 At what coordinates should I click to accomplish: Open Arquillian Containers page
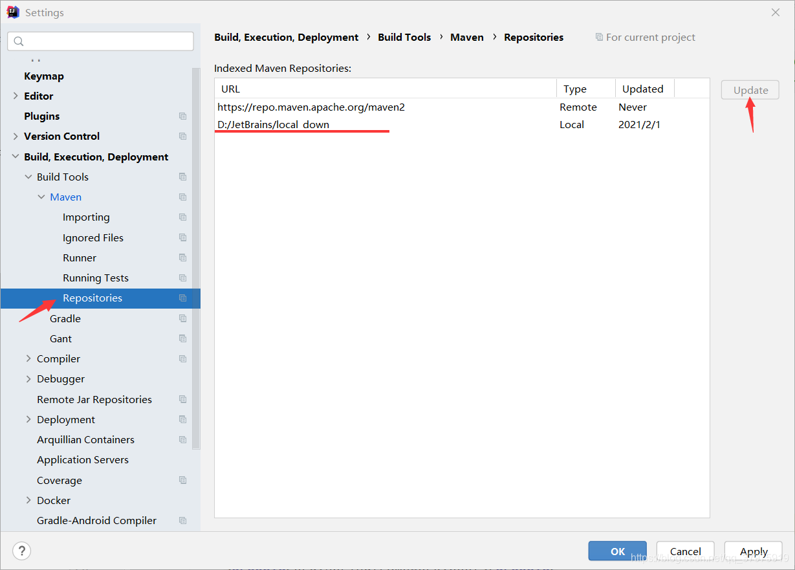tap(86, 440)
